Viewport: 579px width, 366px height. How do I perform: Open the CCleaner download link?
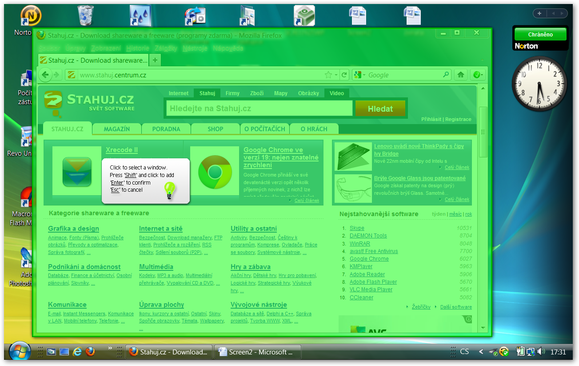click(361, 298)
